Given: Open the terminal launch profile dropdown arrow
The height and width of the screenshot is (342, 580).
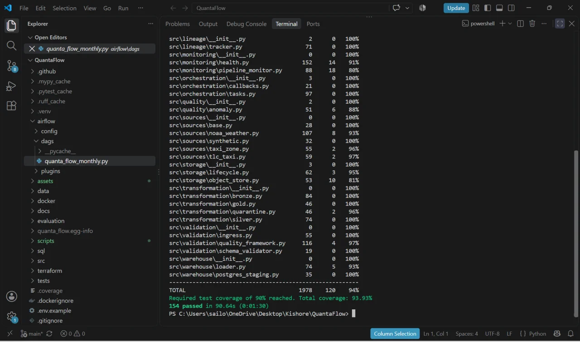Looking at the screenshot, I should pyautogui.click(x=510, y=24).
